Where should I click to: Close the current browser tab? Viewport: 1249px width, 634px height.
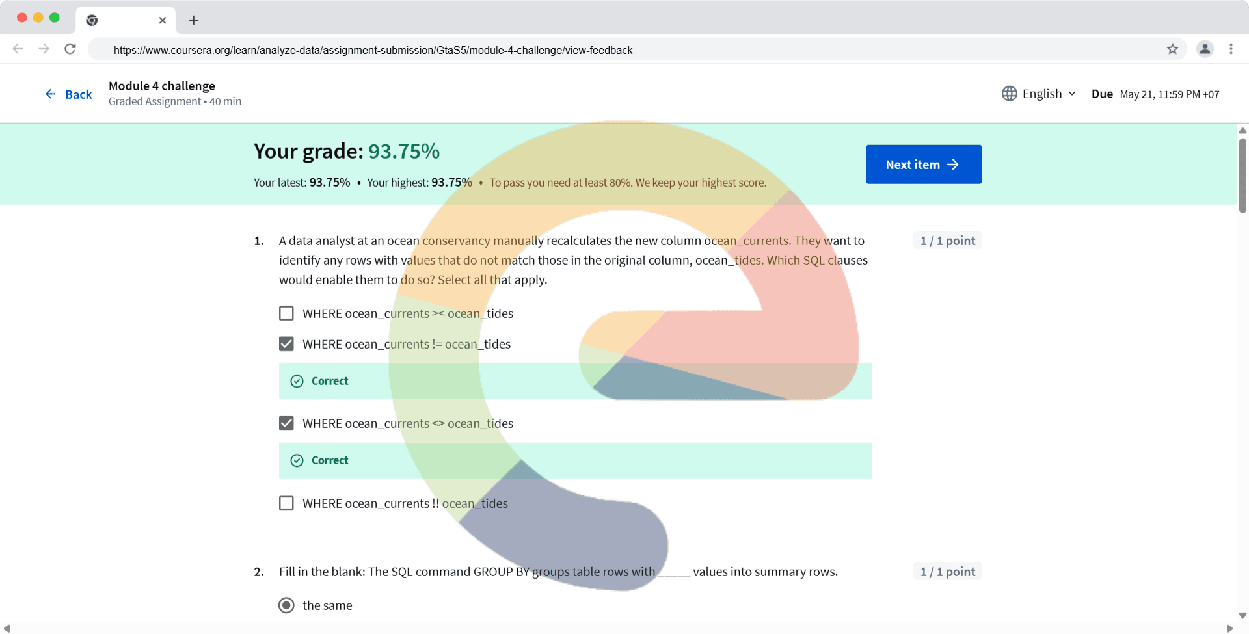click(163, 20)
